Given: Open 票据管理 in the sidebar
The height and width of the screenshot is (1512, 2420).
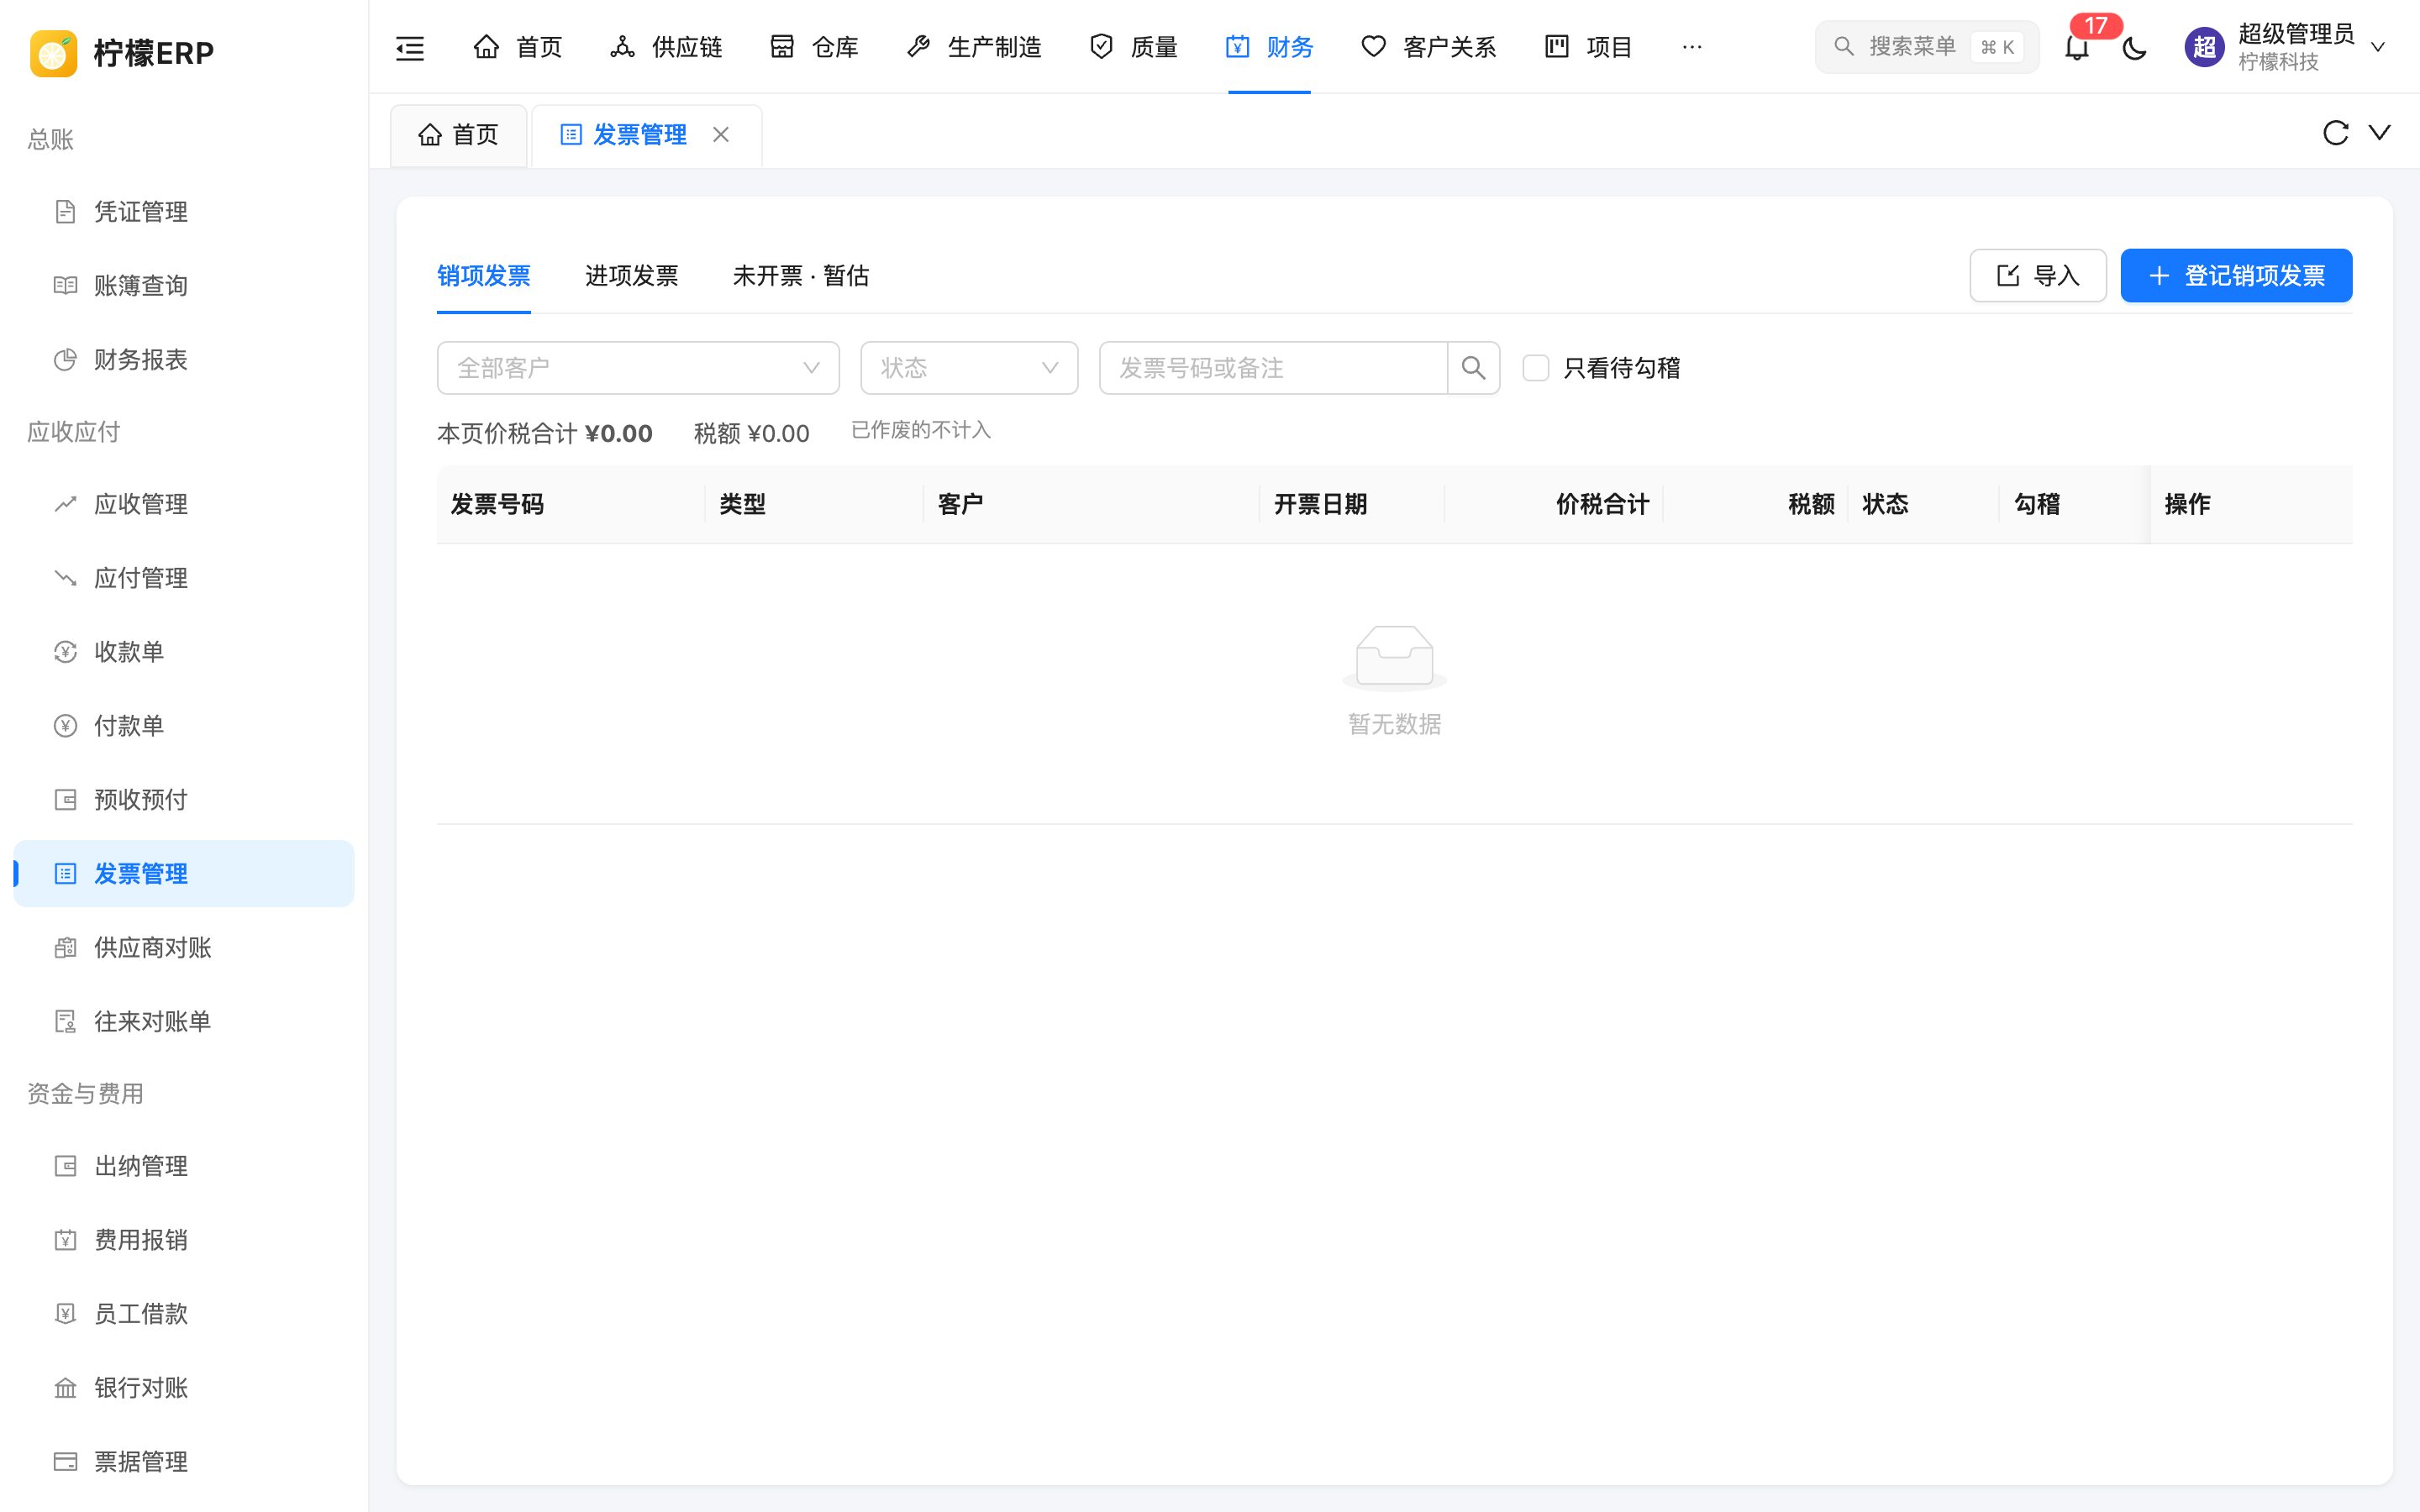Looking at the screenshot, I should [184, 1462].
